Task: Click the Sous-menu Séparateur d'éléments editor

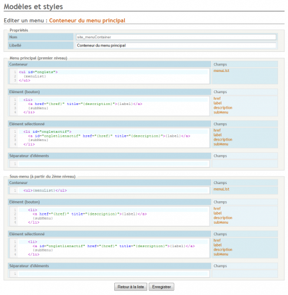Action: [x=110, y=274]
